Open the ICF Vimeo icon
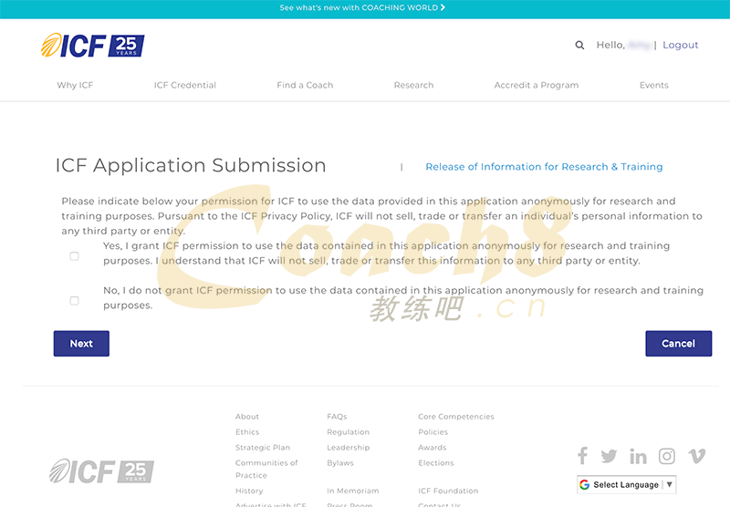730x507 pixels. [697, 456]
